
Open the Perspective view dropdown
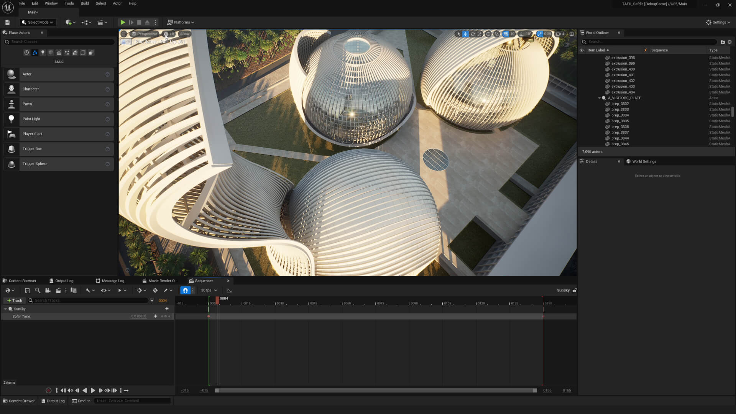point(146,34)
